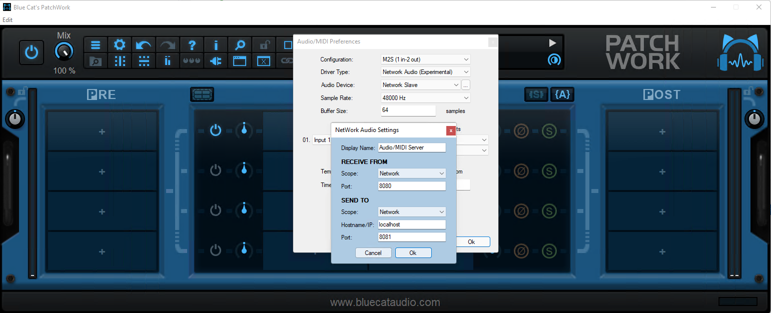Click the play arrow in preset display

(553, 43)
